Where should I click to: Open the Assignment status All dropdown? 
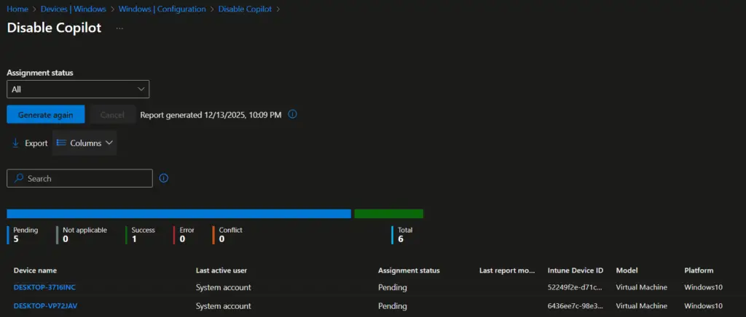(x=78, y=89)
